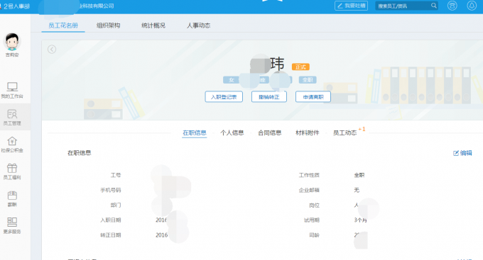Click the orange 正式 status badge
The width and height of the screenshot is (483, 260).
pyautogui.click(x=300, y=67)
